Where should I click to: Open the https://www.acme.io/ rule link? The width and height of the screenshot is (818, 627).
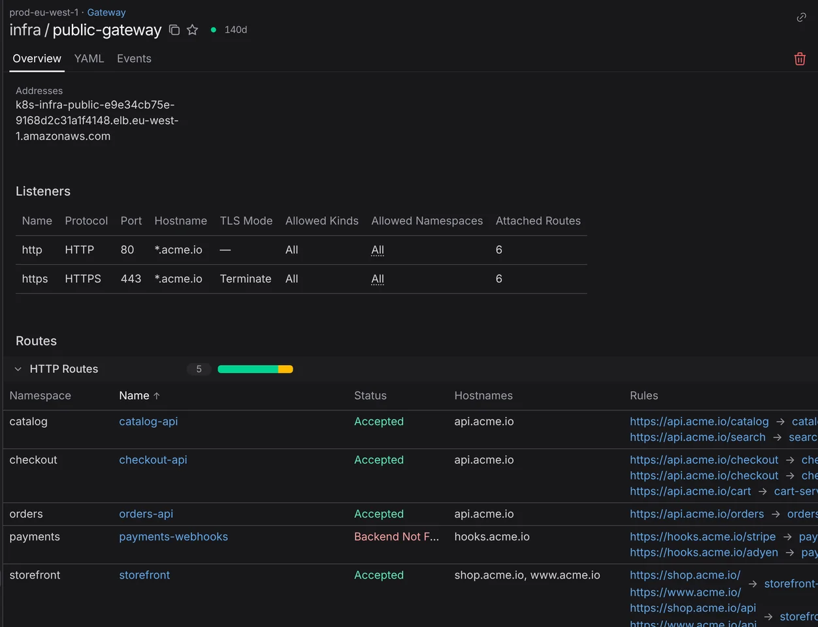685,592
